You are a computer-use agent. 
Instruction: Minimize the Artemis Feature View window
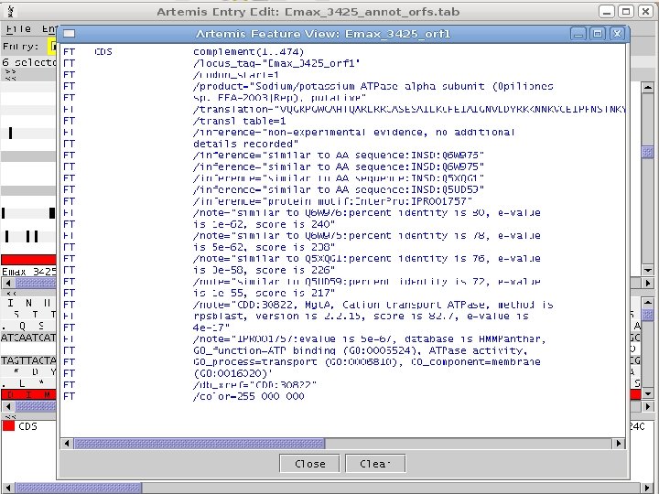pos(578,34)
